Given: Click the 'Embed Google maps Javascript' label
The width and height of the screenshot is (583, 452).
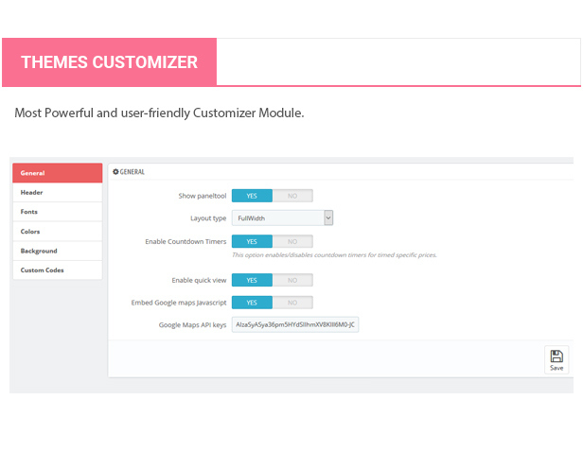Looking at the screenshot, I should pos(179,303).
